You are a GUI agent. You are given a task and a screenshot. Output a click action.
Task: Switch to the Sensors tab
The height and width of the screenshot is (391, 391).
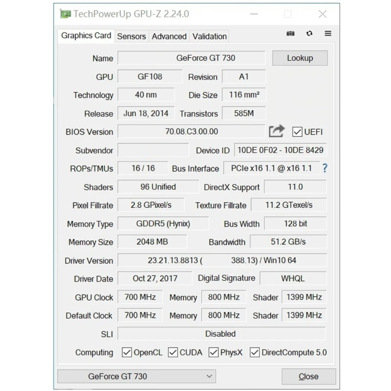[131, 36]
